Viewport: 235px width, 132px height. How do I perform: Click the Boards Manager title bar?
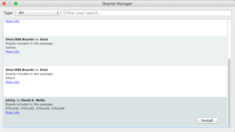(x=117, y=4)
